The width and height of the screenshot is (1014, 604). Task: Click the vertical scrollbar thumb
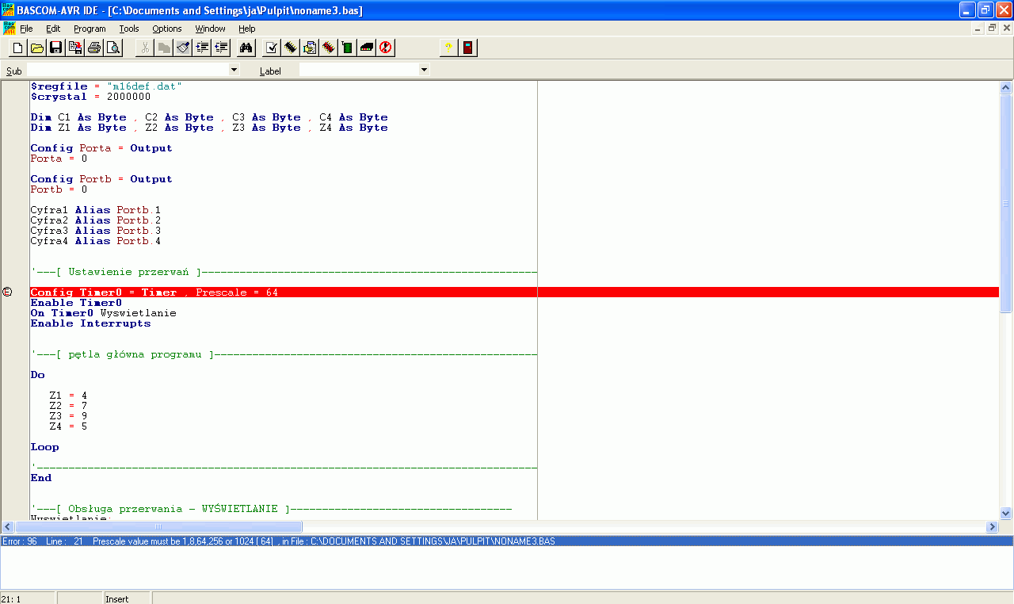point(1006,203)
